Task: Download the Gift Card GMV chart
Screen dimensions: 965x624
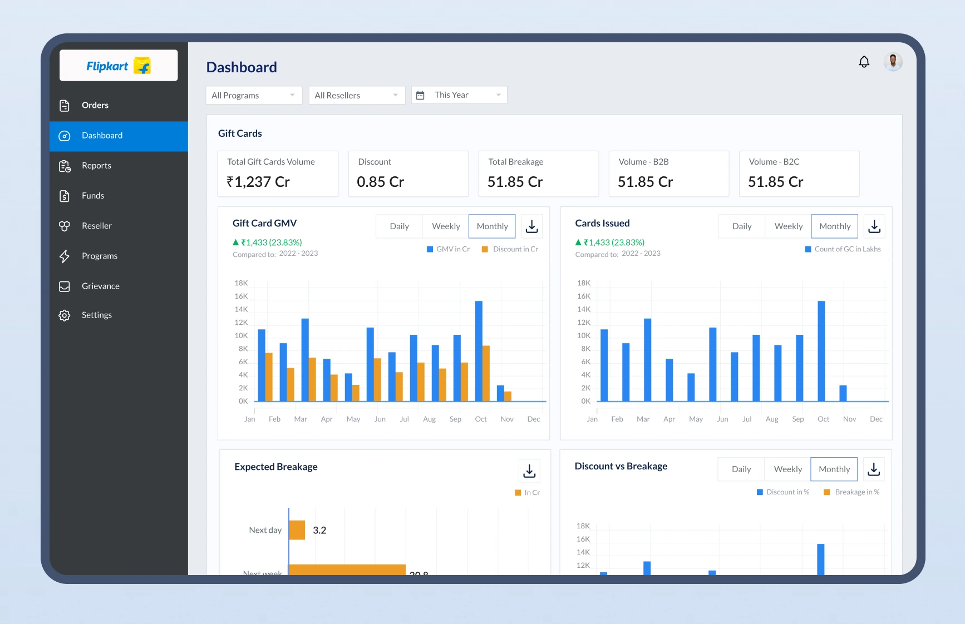Action: click(x=531, y=226)
